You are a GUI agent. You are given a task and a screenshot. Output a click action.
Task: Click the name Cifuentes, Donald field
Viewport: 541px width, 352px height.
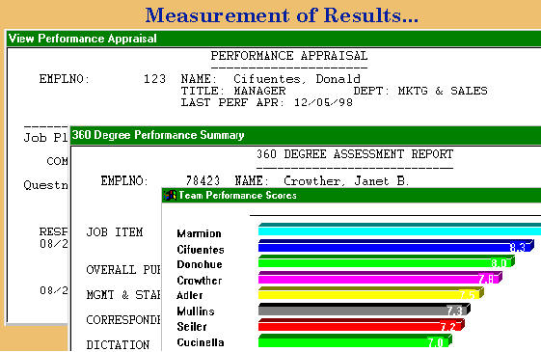pos(297,79)
